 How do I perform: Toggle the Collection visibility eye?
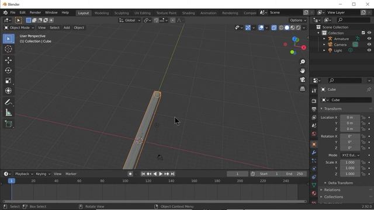pyautogui.click(x=369, y=33)
